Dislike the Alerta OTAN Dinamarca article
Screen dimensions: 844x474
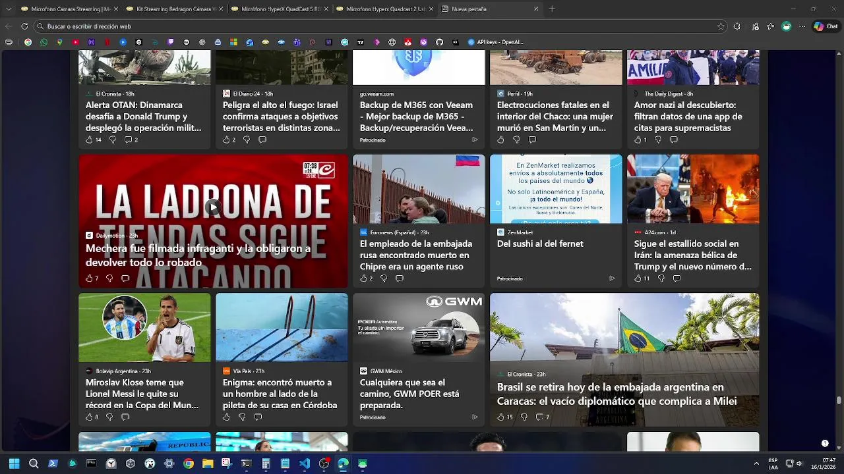(112, 140)
